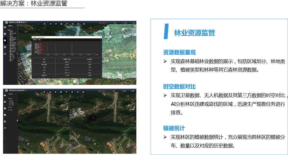Click the home icon in the left sidebar
This screenshot has width=288, height=155.
pos(5,96)
